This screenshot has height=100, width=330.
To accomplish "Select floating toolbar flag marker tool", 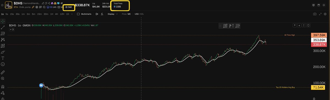I will (231, 26).
